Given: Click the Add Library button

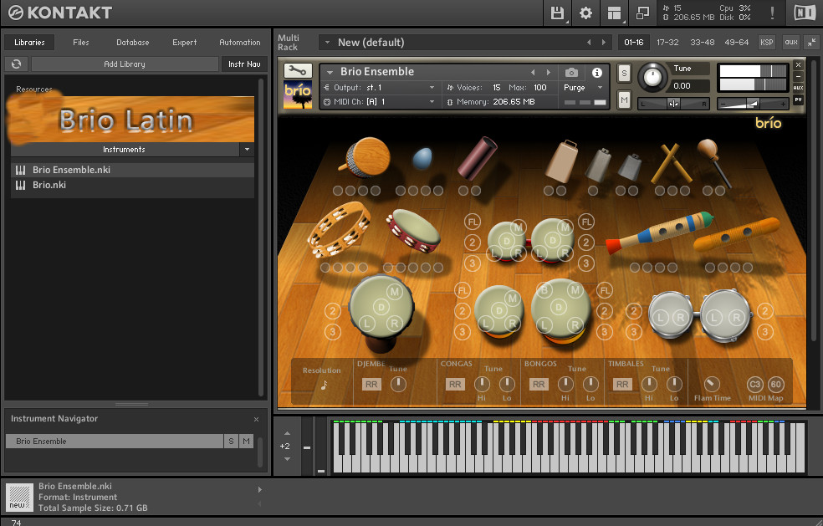Looking at the screenshot, I should (125, 64).
